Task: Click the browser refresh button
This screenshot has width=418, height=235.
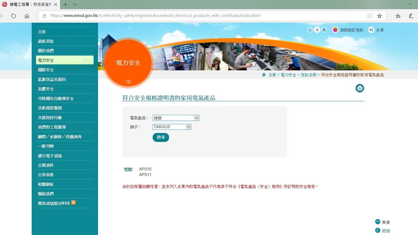Action: pos(14,16)
